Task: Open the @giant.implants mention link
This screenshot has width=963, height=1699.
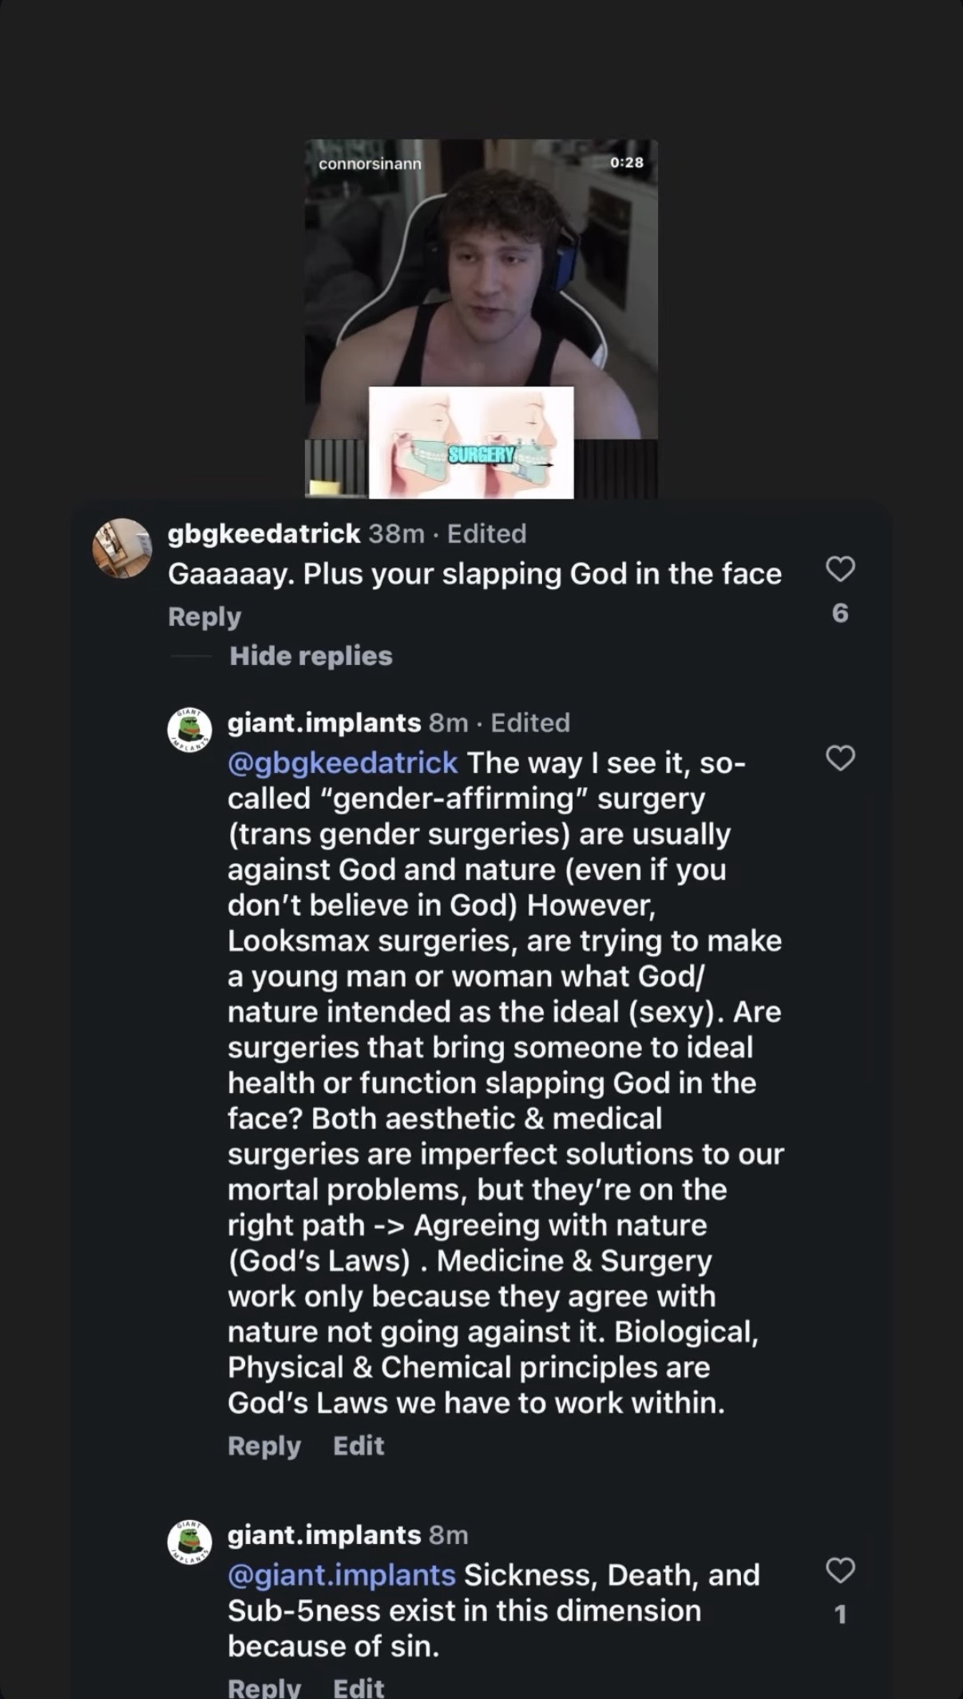Action: (x=342, y=1575)
